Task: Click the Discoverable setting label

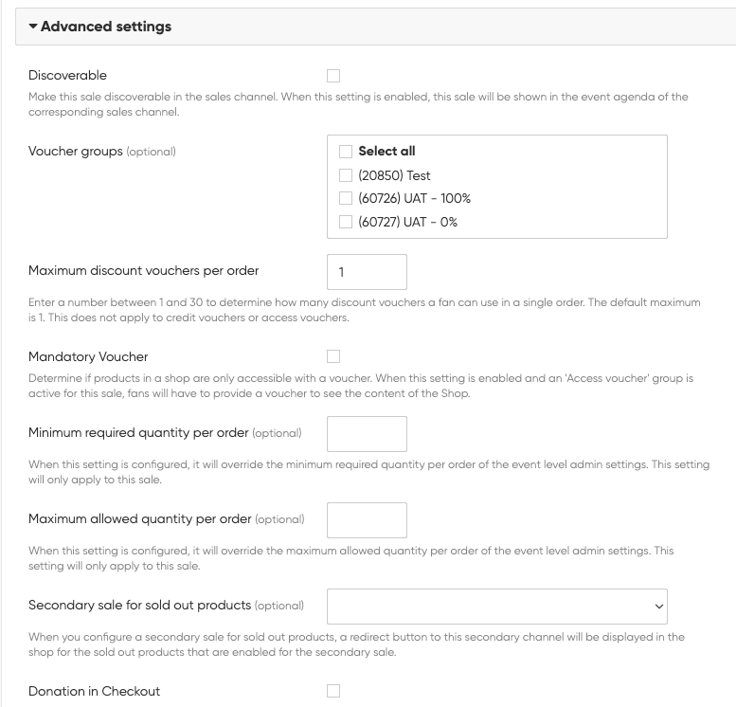Action: (67, 75)
